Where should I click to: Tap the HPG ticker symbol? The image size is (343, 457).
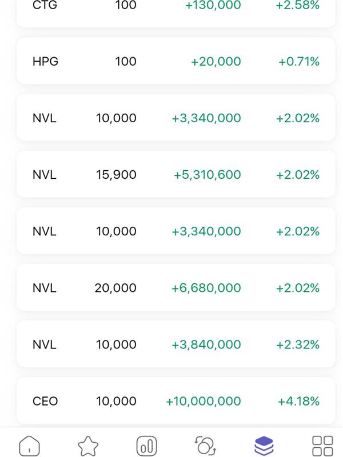tap(45, 61)
